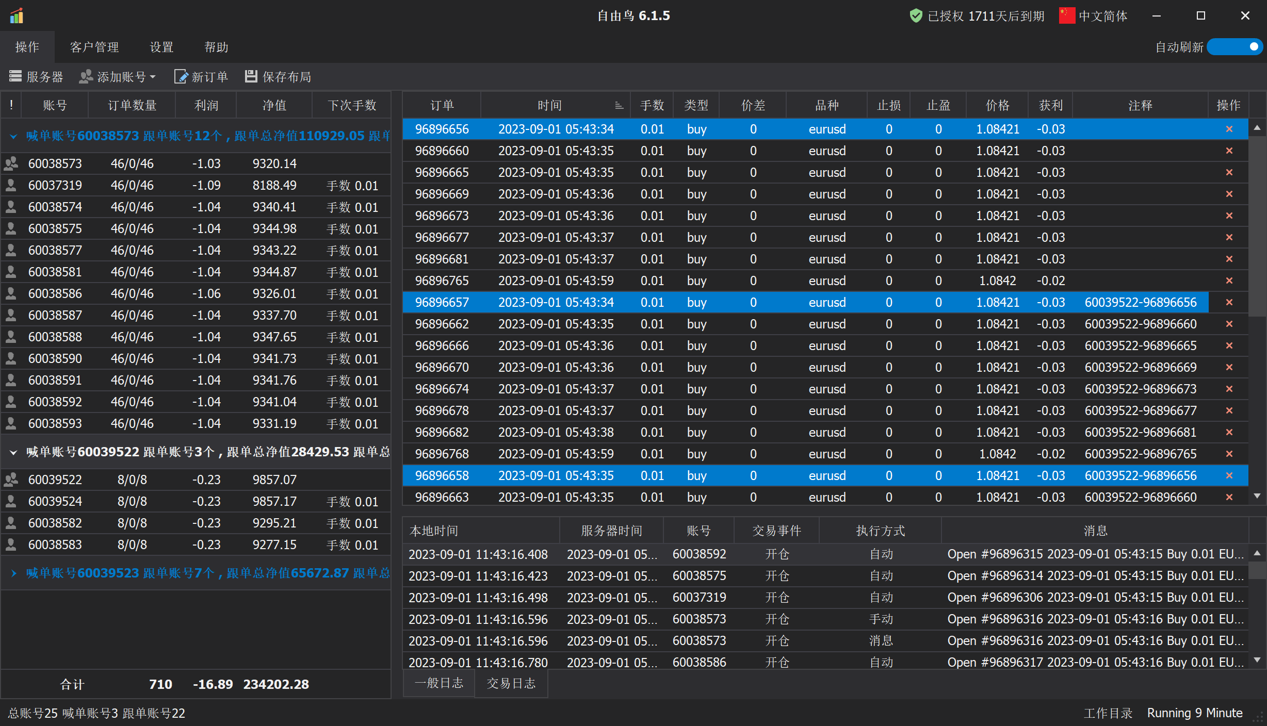Close order 96896682 with red X
Screen dimensions: 1267x726
(1229, 432)
